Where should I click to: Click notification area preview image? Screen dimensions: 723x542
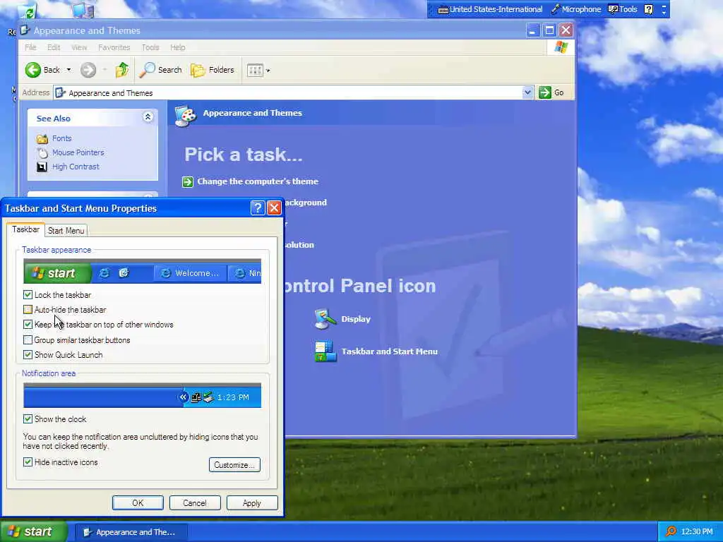coord(142,396)
